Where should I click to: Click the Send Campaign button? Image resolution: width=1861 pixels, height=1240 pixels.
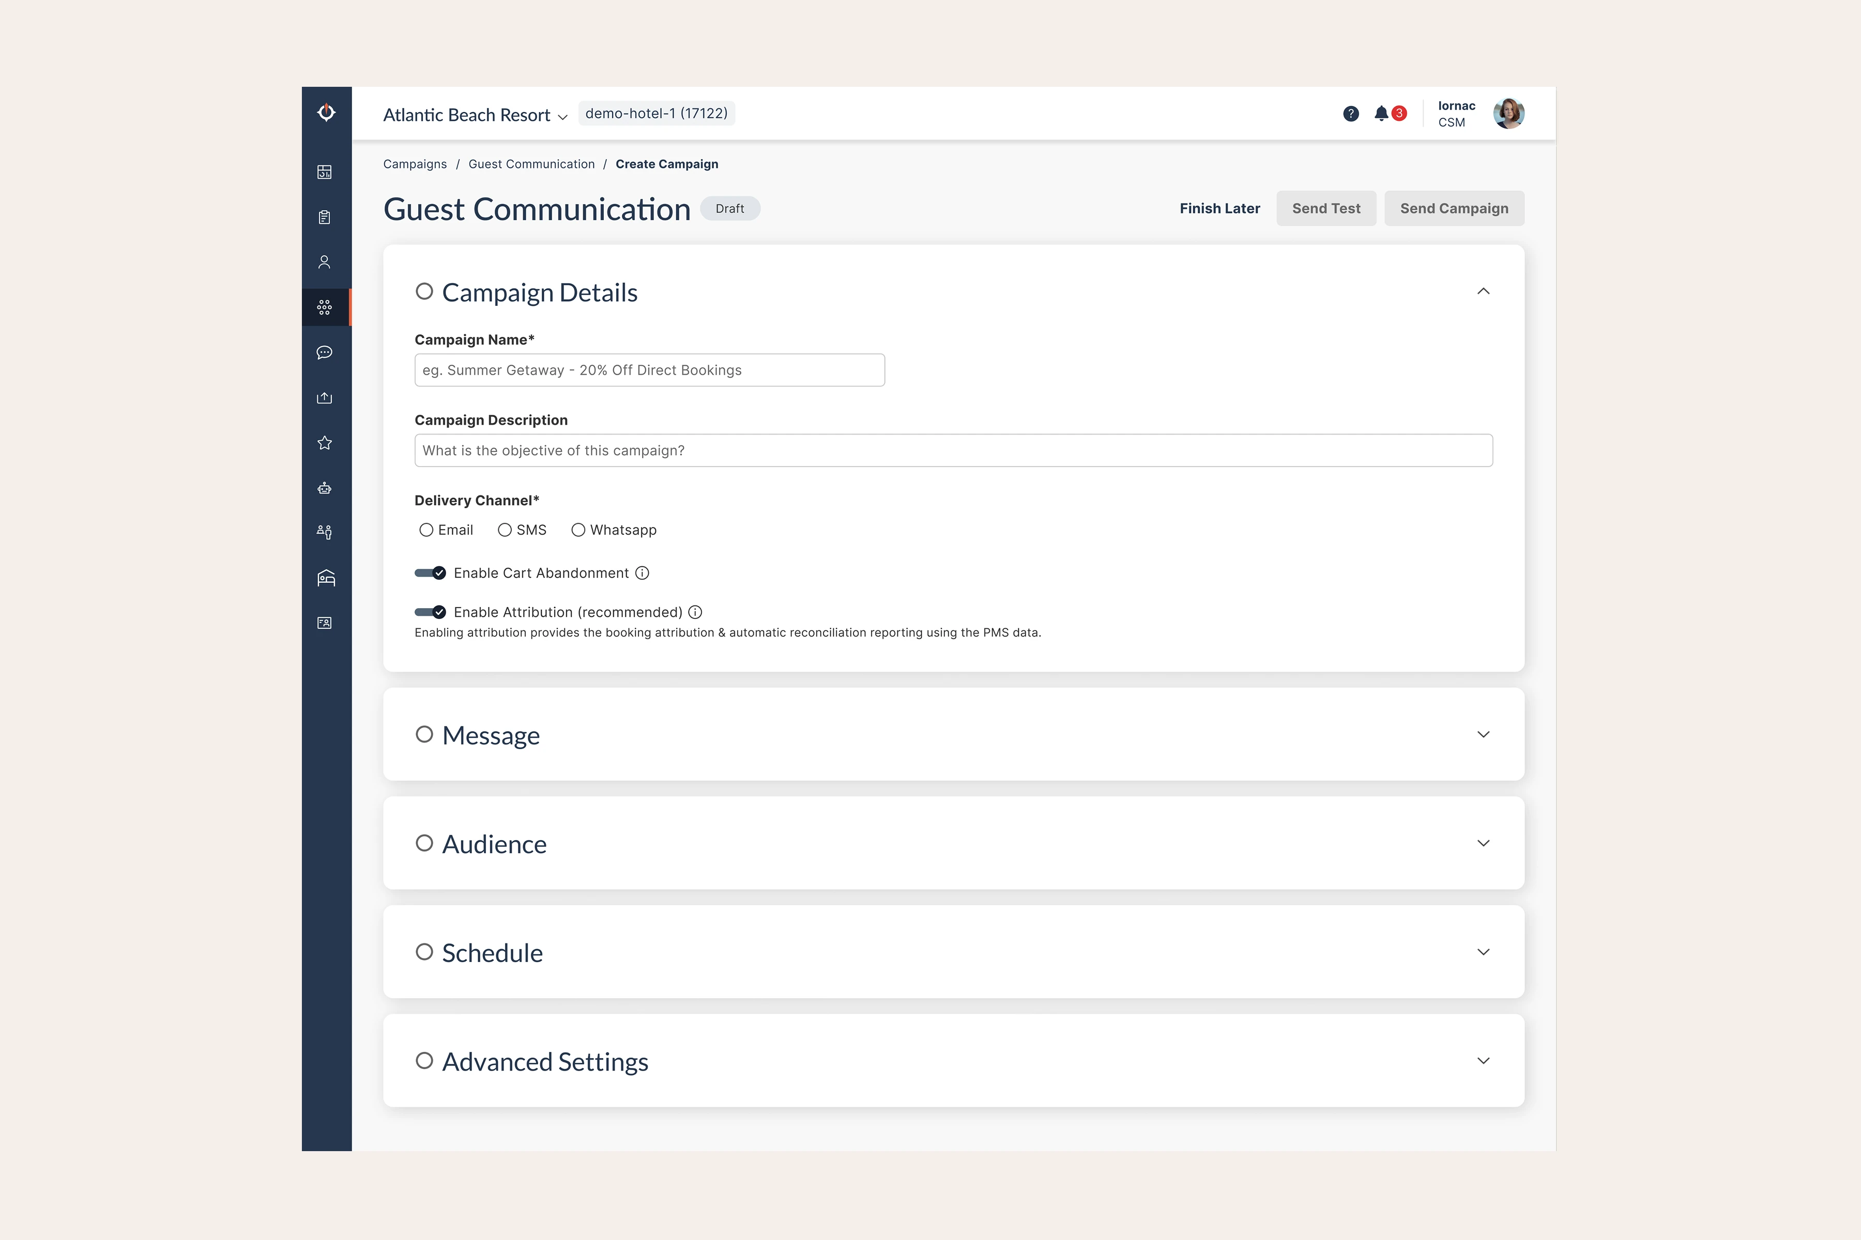(1454, 208)
